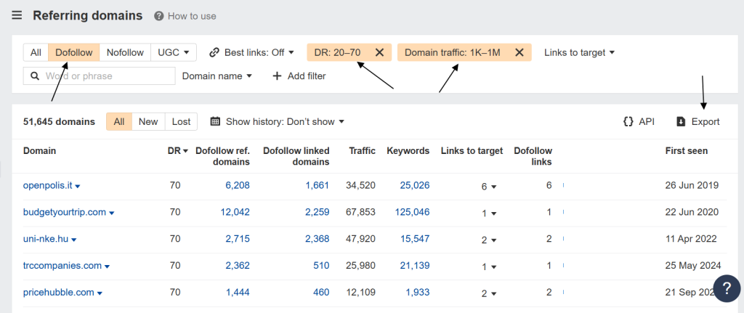Select the All link types option

(36, 52)
